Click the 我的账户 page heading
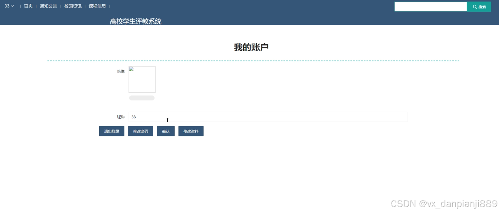The height and width of the screenshot is (212, 499). (x=251, y=47)
